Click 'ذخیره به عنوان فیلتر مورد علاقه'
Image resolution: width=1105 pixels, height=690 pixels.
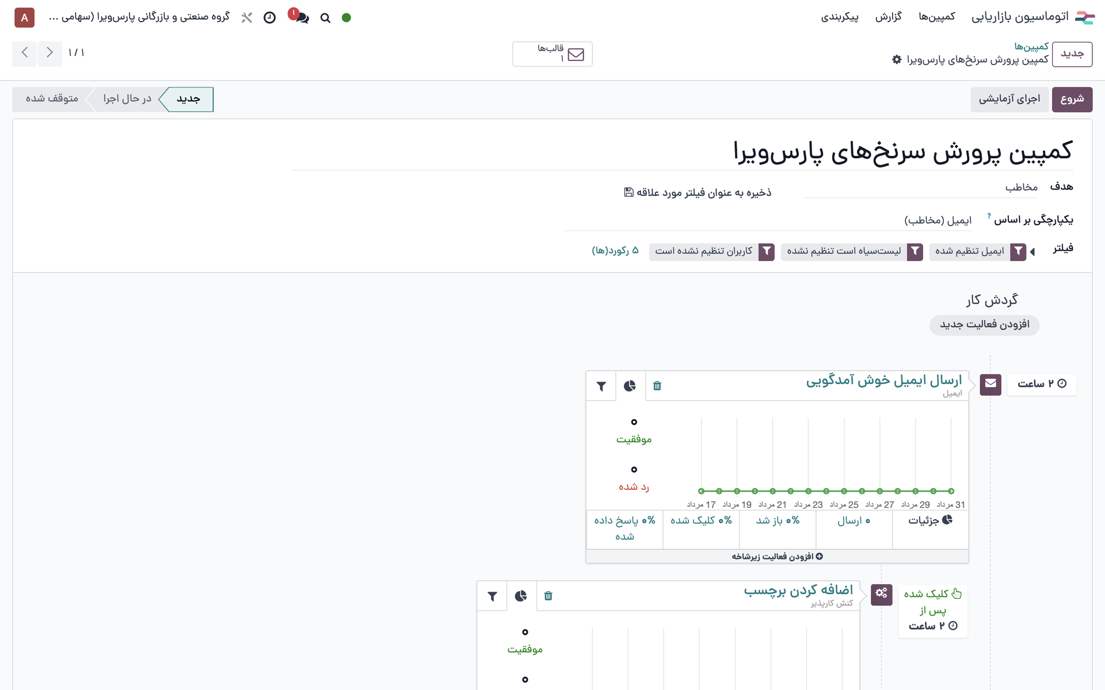(x=698, y=193)
